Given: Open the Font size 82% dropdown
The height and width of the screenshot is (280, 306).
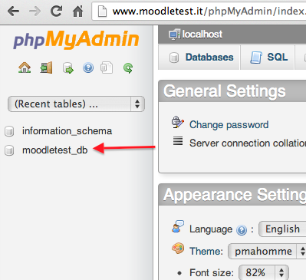Looking at the screenshot, I should click(x=264, y=272).
